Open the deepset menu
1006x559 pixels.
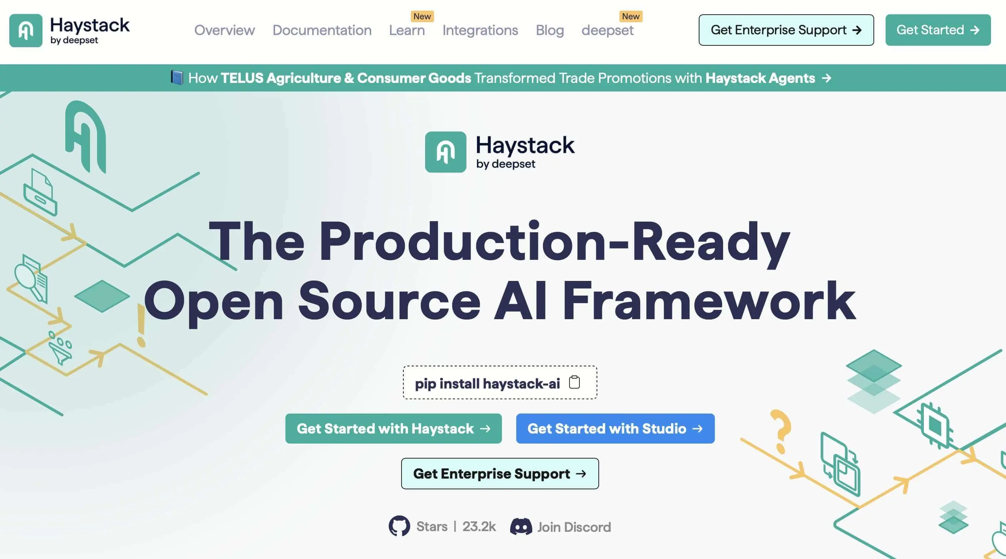tap(607, 30)
